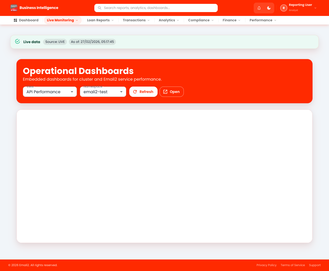
Task: Click the As of timestamp chip
Action: 92,42
